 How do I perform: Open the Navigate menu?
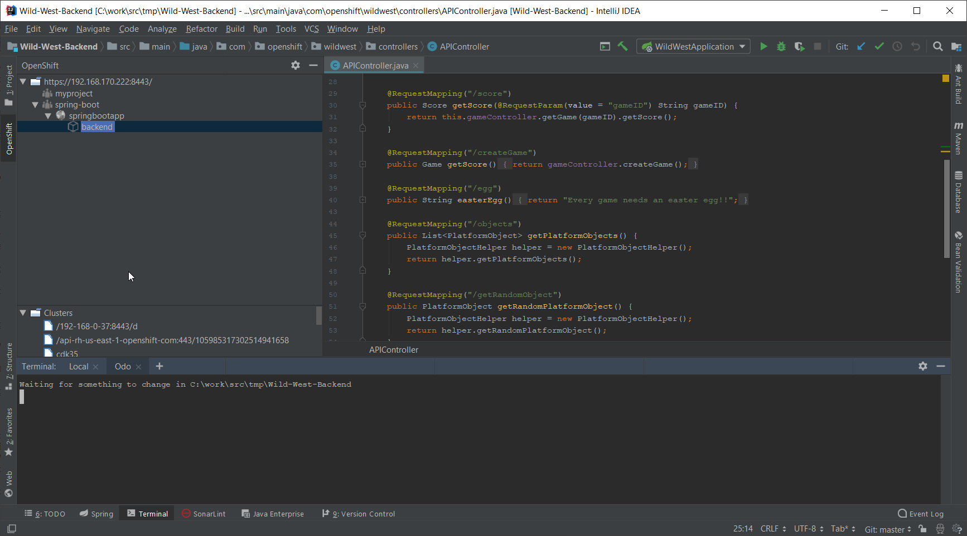[x=93, y=29]
